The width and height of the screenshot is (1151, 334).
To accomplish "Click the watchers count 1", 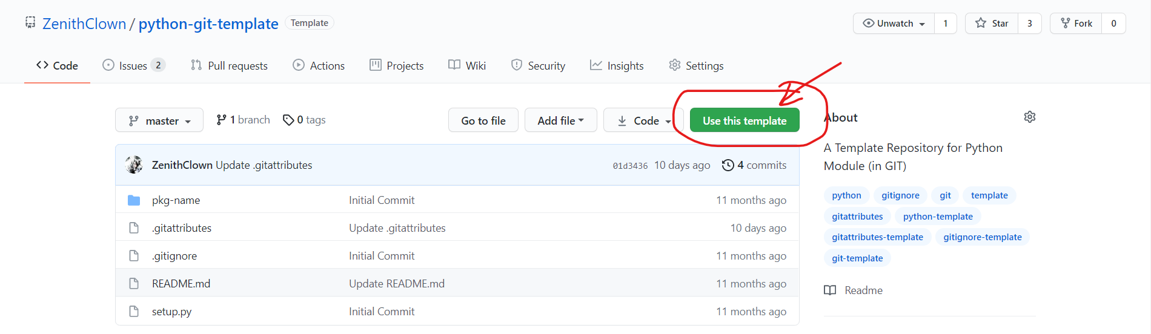I will [946, 24].
